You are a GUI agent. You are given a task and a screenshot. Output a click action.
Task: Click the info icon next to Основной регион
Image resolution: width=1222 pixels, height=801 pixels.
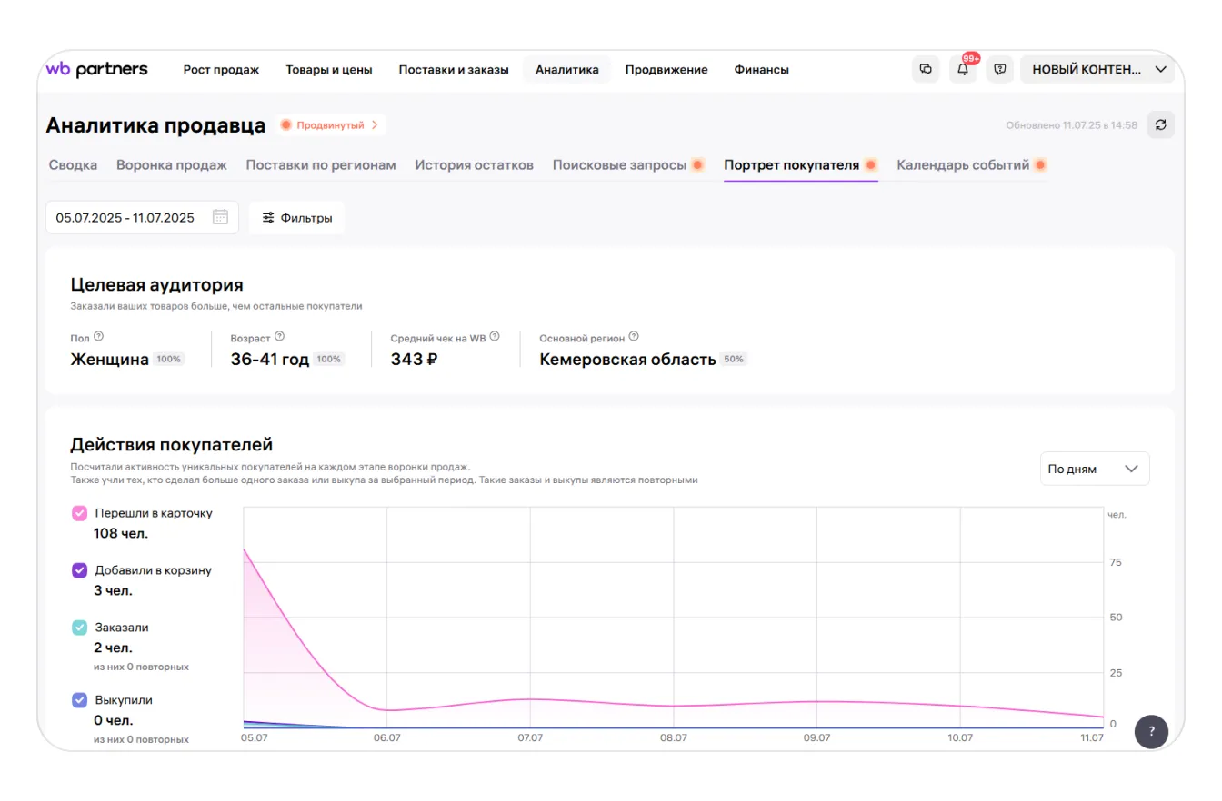click(x=634, y=336)
